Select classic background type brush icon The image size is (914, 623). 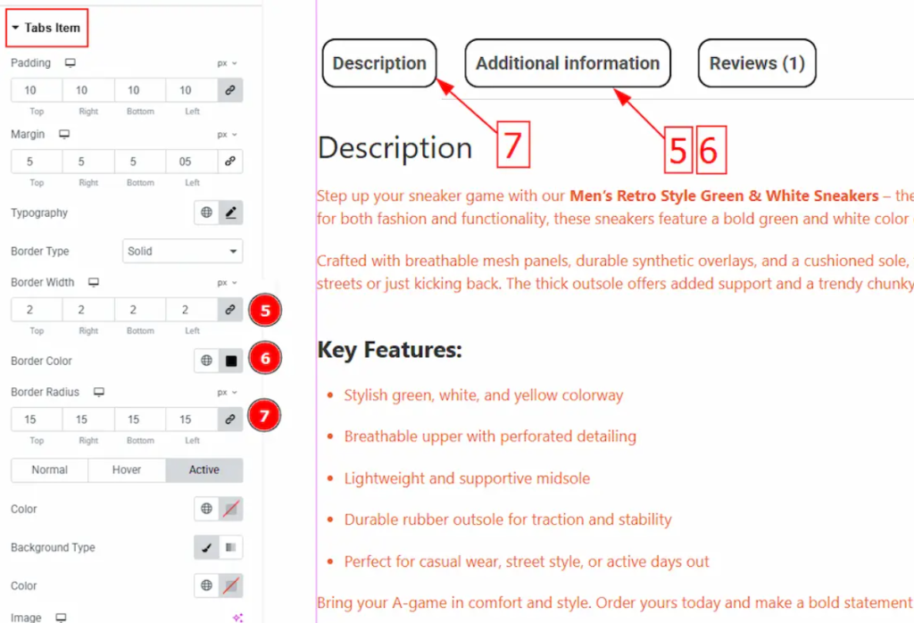[x=206, y=547]
